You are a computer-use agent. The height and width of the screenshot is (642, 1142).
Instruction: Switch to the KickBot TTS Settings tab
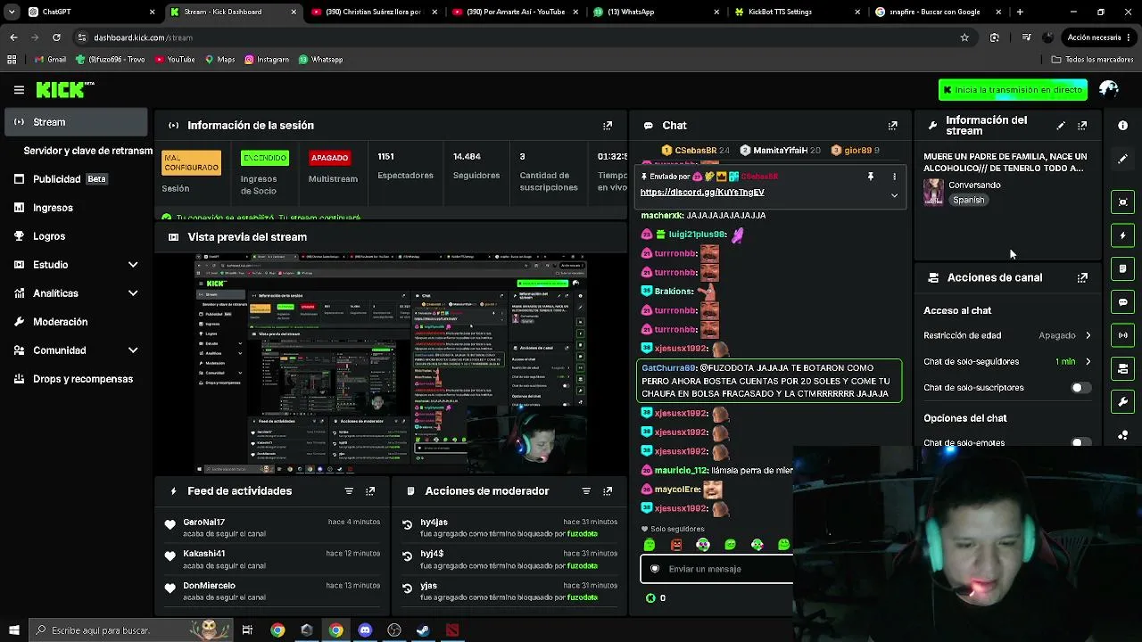(797, 12)
